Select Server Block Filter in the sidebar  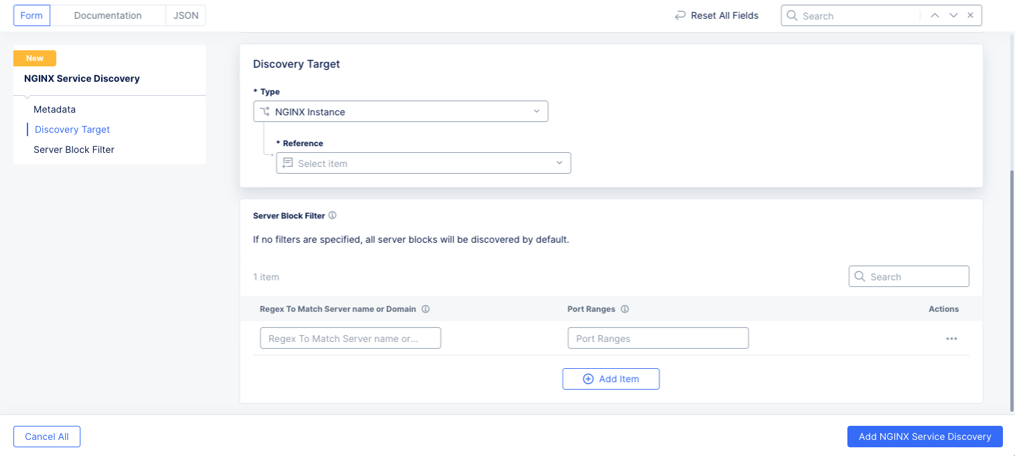(74, 150)
